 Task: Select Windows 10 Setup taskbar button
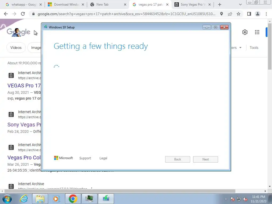pyautogui.click(x=106, y=199)
